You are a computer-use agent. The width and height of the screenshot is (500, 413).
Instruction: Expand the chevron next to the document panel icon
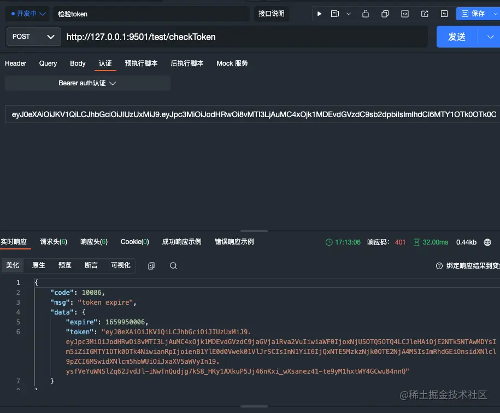click(x=349, y=14)
